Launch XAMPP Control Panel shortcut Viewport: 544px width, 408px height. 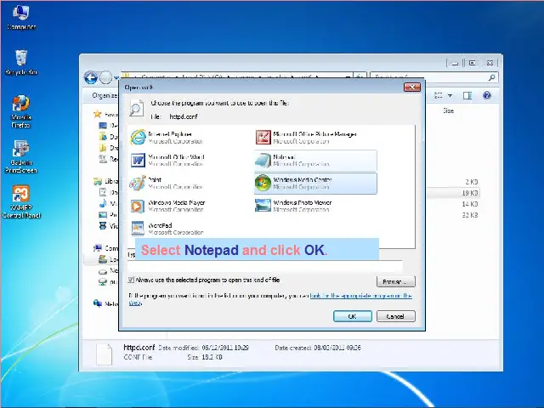(x=20, y=202)
